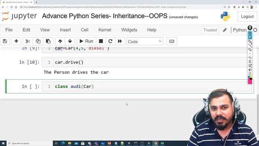
Task: Go to the browser home page
Action: (x=16, y=7)
